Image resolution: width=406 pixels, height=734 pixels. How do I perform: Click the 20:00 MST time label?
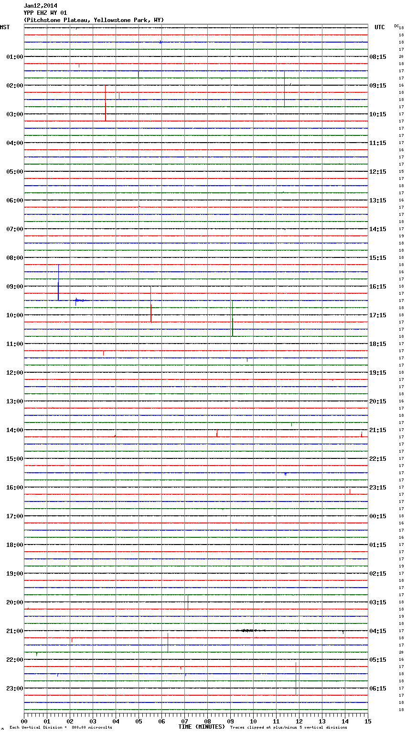pyautogui.click(x=14, y=602)
